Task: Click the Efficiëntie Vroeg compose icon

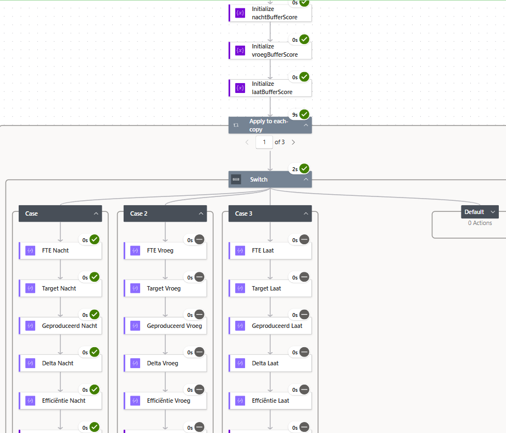Action: tap(135, 401)
